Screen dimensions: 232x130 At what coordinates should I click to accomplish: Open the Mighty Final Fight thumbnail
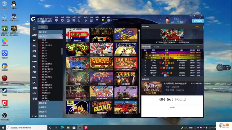pyautogui.click(x=102, y=78)
